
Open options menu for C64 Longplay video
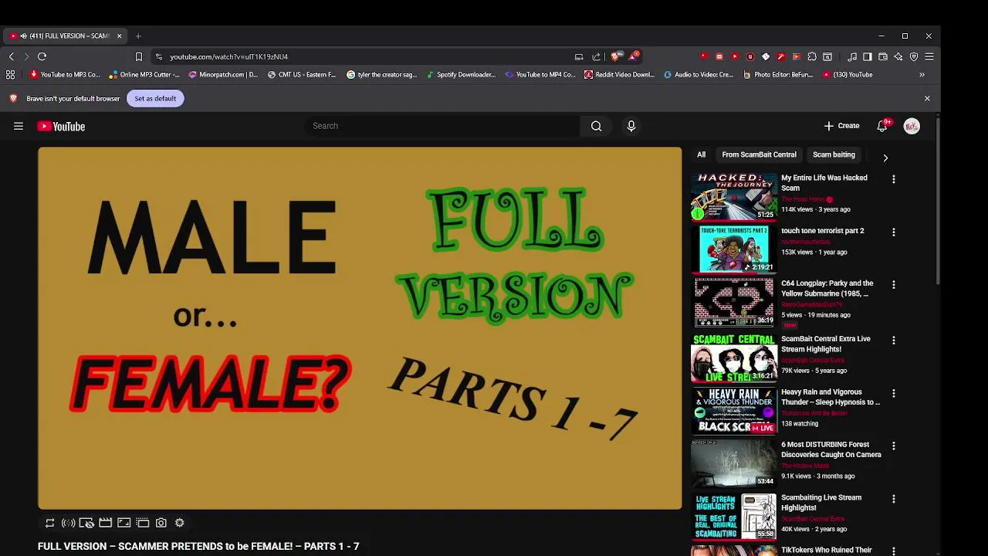click(894, 285)
